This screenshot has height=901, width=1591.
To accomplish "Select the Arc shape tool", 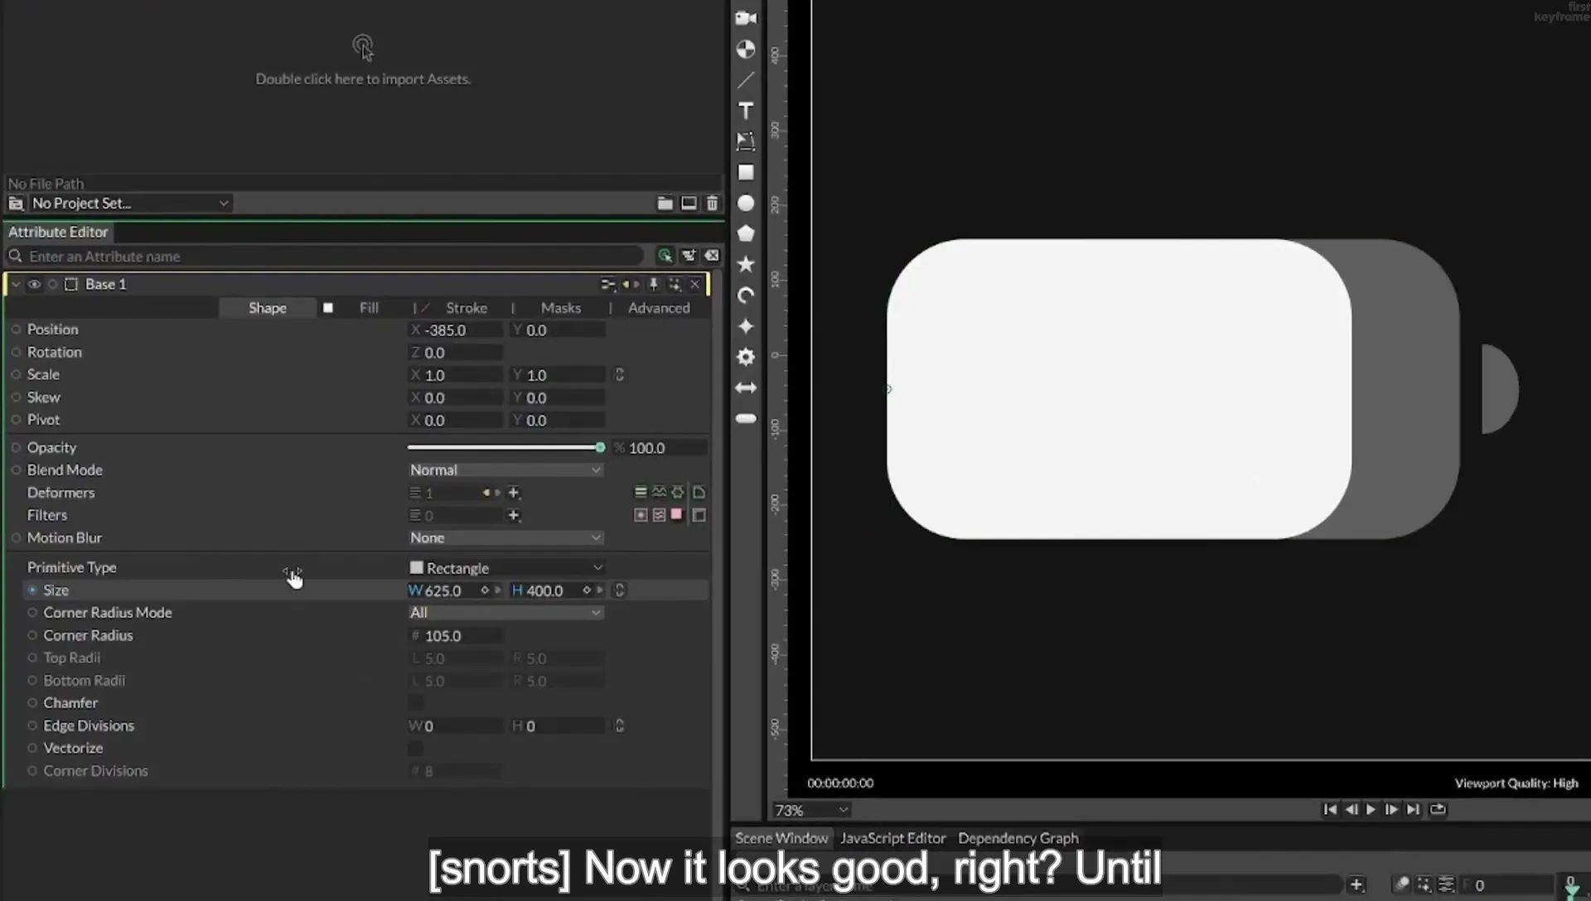I will click(746, 296).
